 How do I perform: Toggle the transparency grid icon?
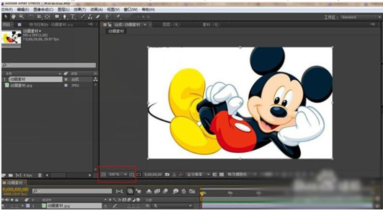point(222,174)
